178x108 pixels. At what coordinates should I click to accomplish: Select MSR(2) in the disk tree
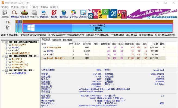pos(16,50)
